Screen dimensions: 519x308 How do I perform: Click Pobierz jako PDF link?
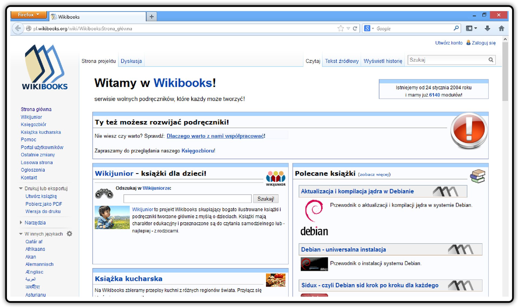coord(44,204)
